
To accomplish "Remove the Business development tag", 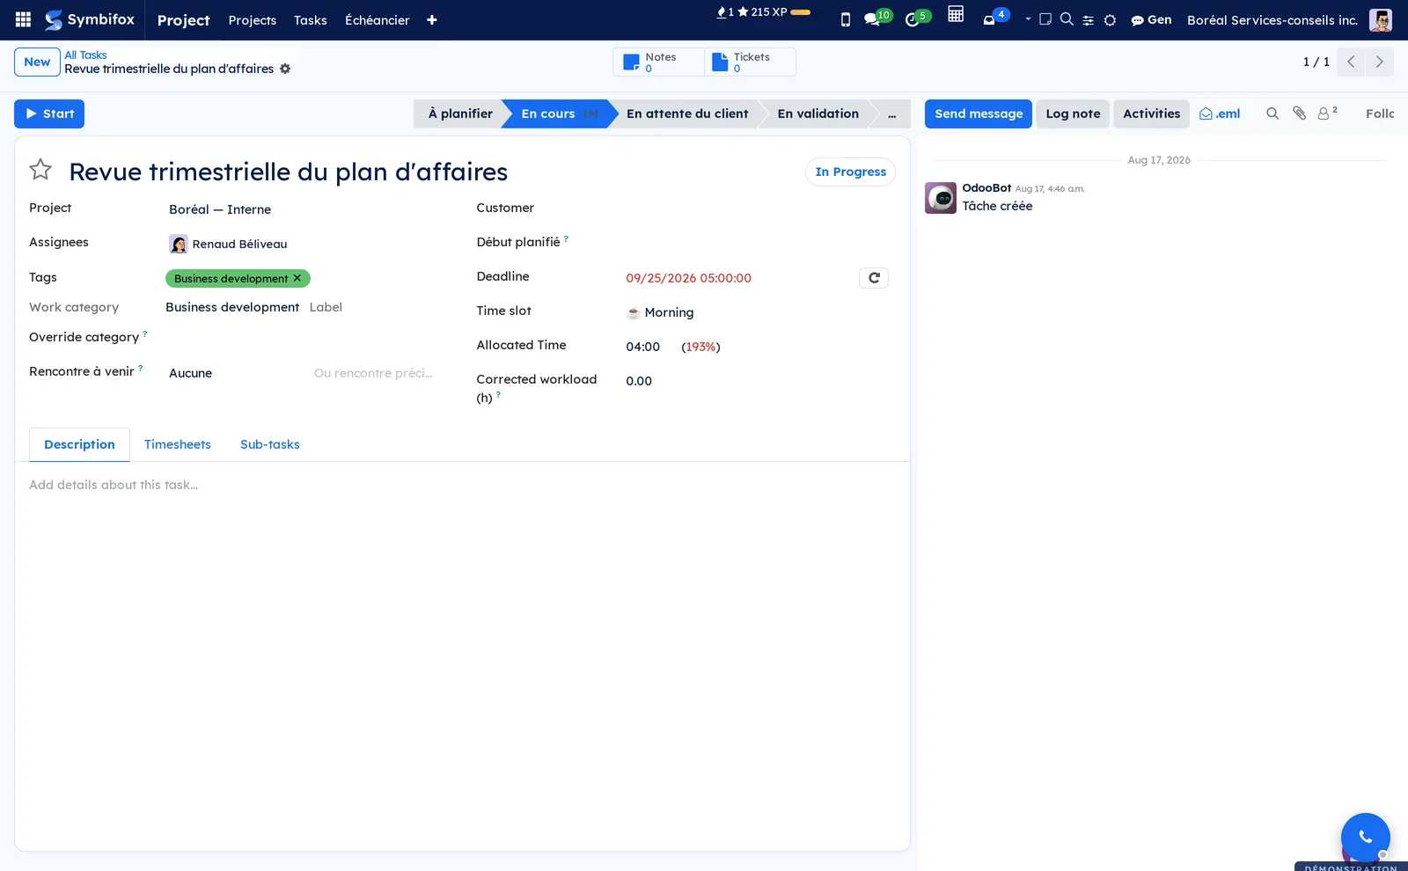I will [297, 278].
